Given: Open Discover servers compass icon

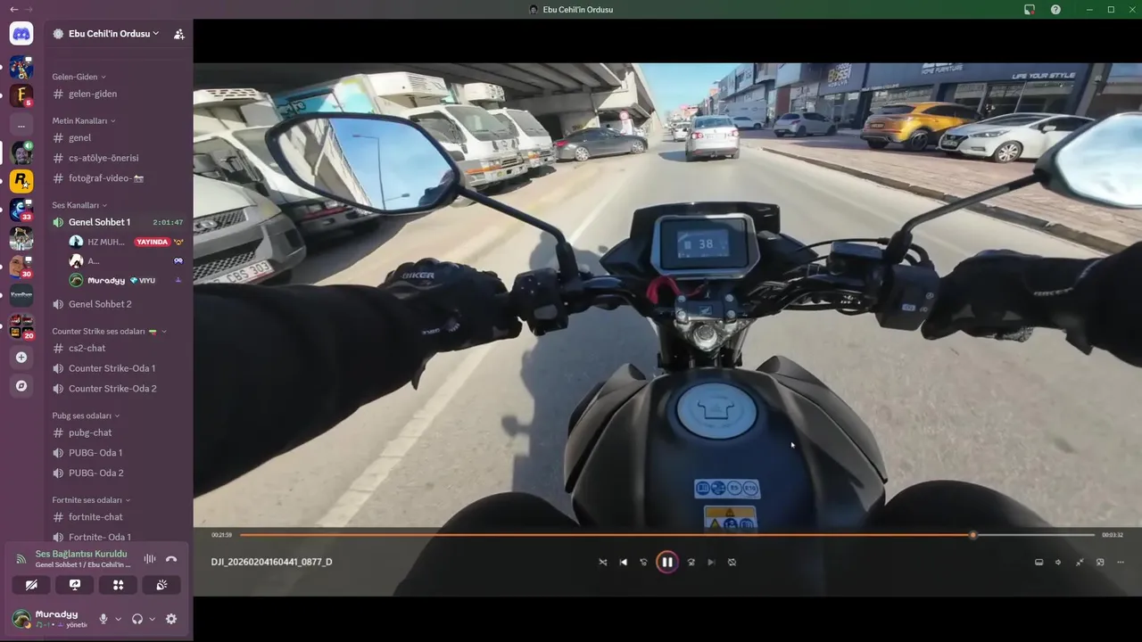Looking at the screenshot, I should pyautogui.click(x=21, y=386).
